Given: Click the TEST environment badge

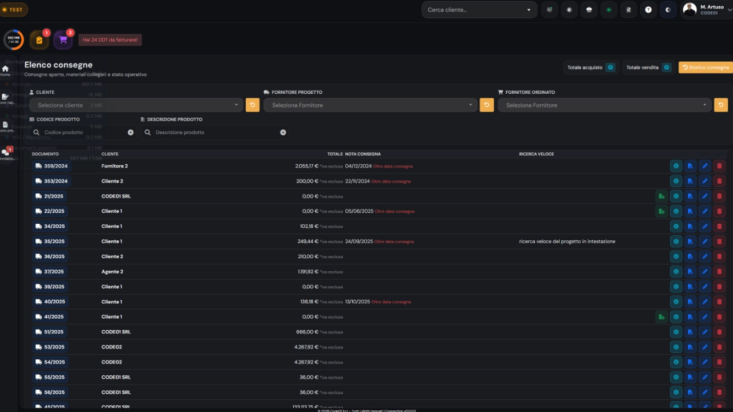Looking at the screenshot, I should point(14,10).
